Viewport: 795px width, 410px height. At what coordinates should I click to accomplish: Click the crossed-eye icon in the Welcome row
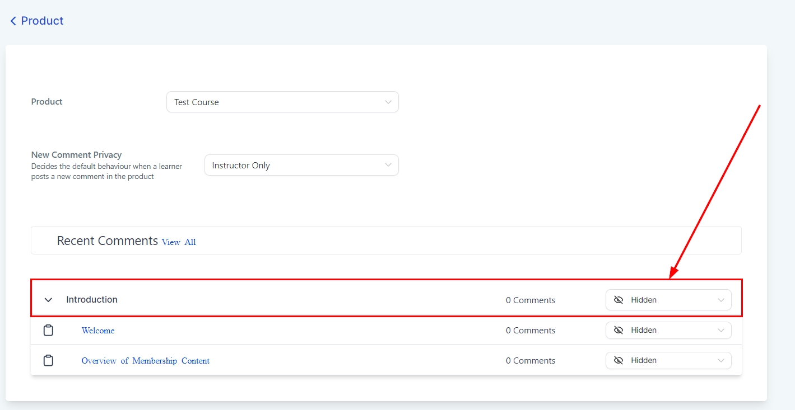[619, 330]
